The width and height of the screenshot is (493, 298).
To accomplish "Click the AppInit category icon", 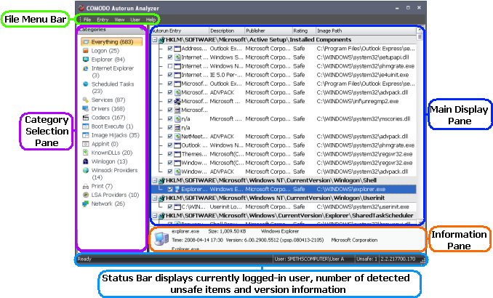I will (86, 144).
